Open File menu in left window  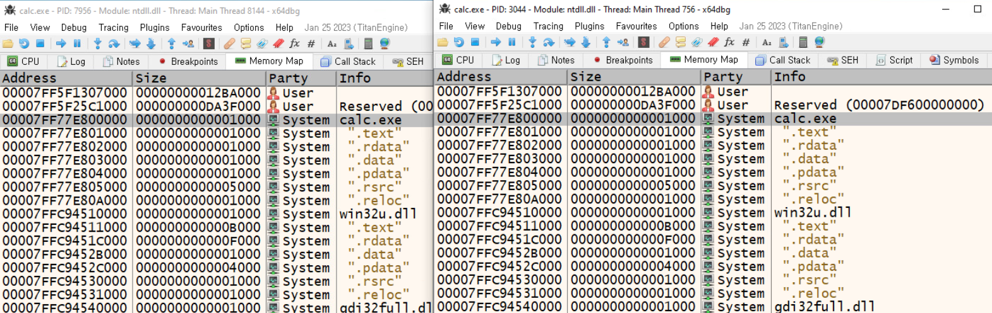click(11, 27)
